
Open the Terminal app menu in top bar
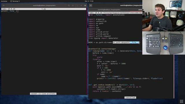tap(15, 1)
